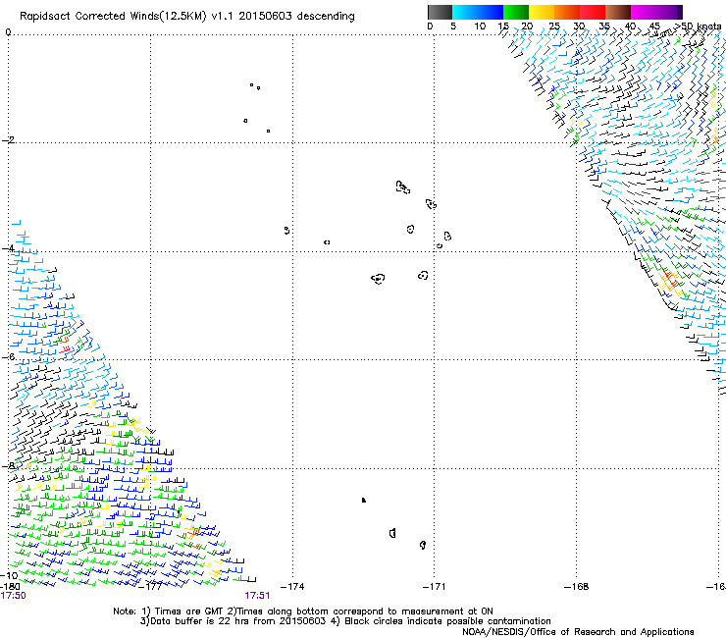This screenshot has height=638, width=726.
Task: Click the color scale's 25 tick label
Action: point(554,27)
